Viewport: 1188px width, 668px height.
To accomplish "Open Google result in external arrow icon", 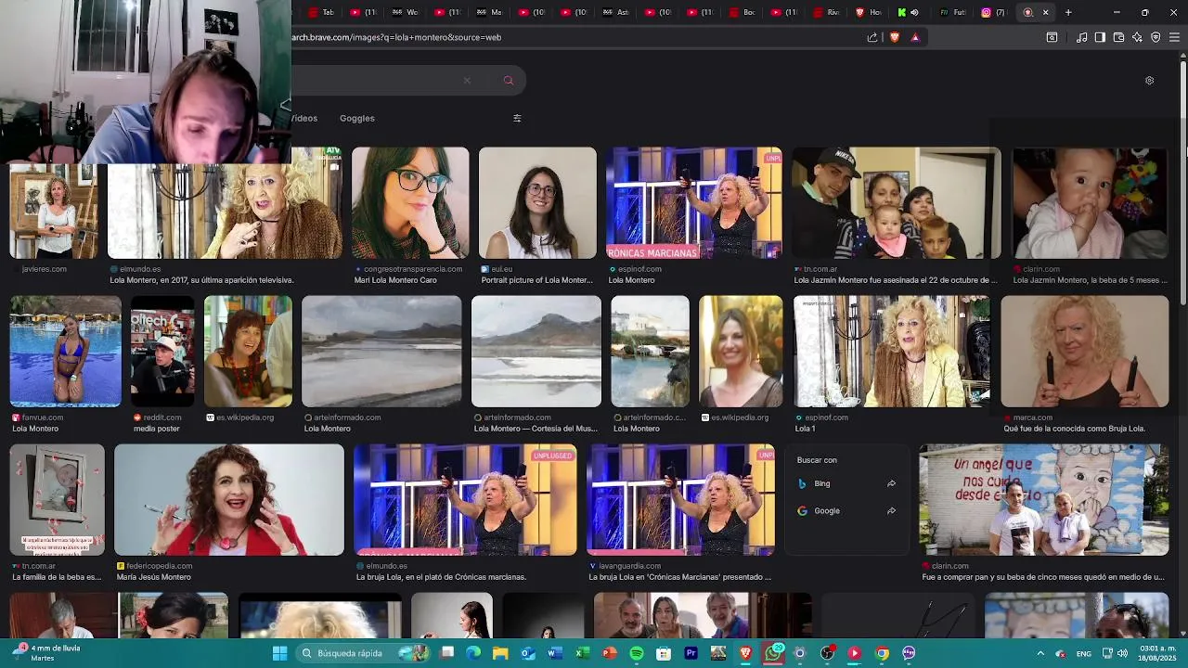I will click(891, 511).
